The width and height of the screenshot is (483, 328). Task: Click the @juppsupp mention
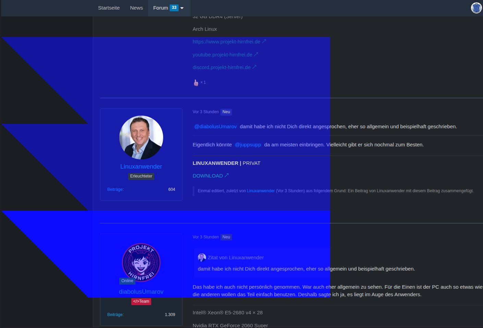[x=248, y=145]
